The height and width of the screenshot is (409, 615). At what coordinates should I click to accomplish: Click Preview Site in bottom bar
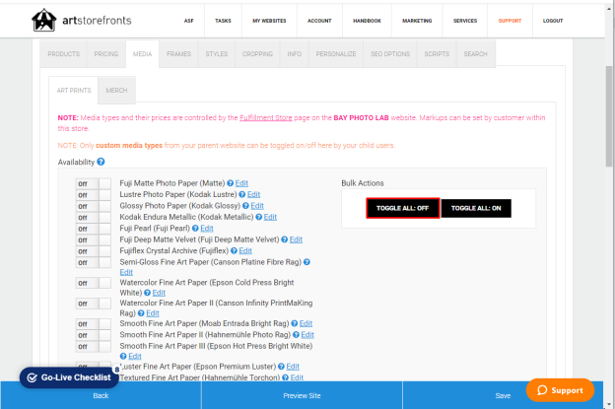(302, 395)
